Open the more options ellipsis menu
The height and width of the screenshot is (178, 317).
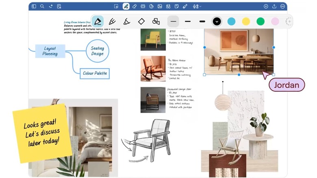coord(282,7)
